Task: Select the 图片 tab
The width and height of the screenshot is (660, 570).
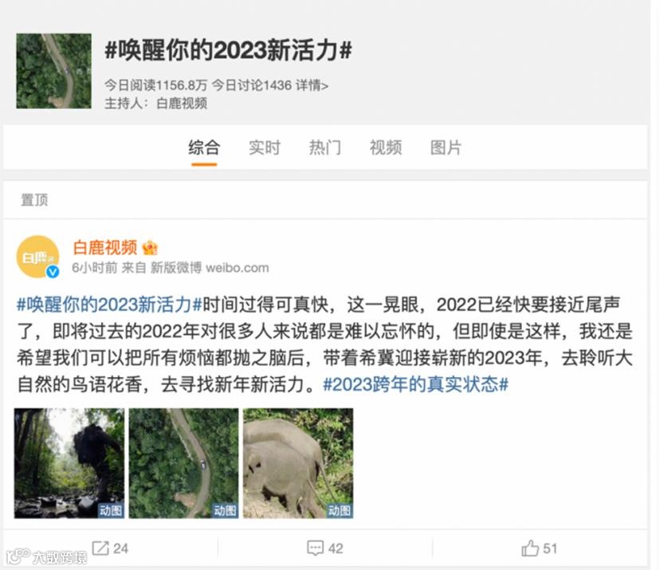Action: pyautogui.click(x=446, y=147)
